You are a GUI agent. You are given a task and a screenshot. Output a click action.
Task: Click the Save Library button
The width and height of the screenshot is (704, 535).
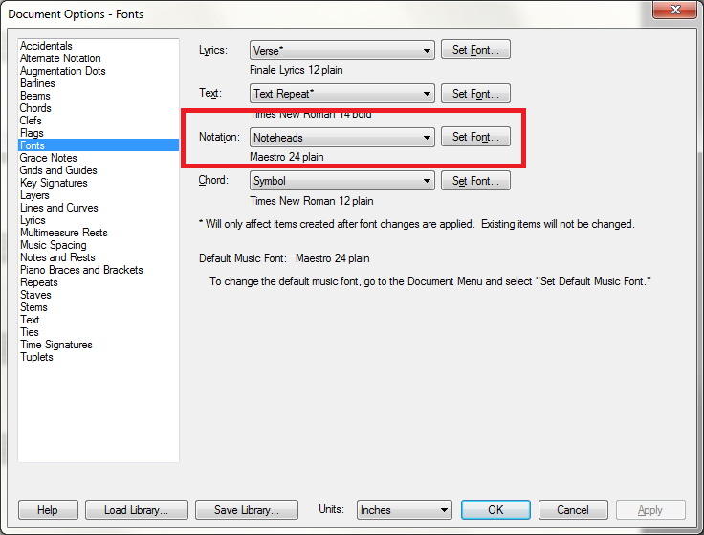(246, 510)
